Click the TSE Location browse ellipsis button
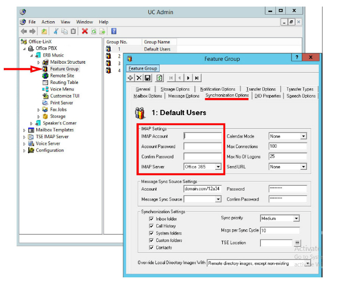 coord(297,242)
